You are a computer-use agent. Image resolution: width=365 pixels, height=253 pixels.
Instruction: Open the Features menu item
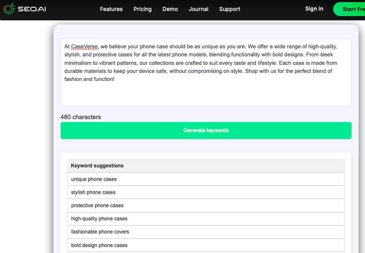(x=111, y=9)
